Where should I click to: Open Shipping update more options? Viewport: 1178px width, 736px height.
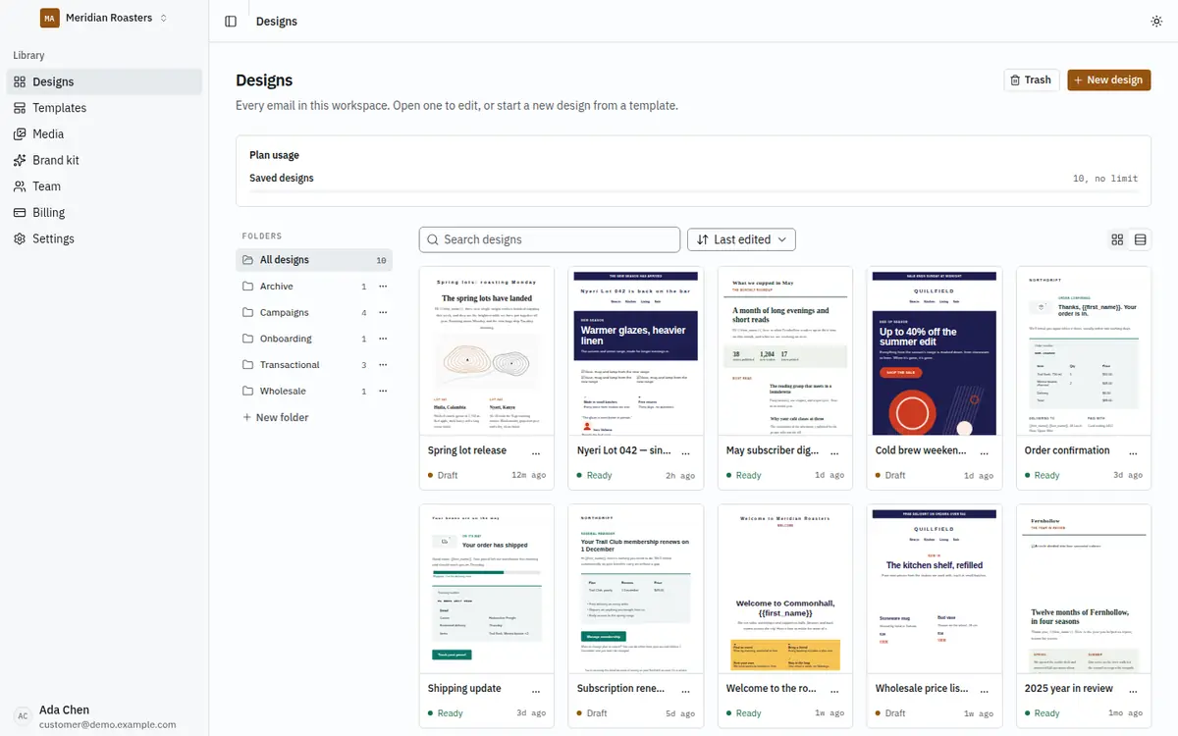[536, 690]
